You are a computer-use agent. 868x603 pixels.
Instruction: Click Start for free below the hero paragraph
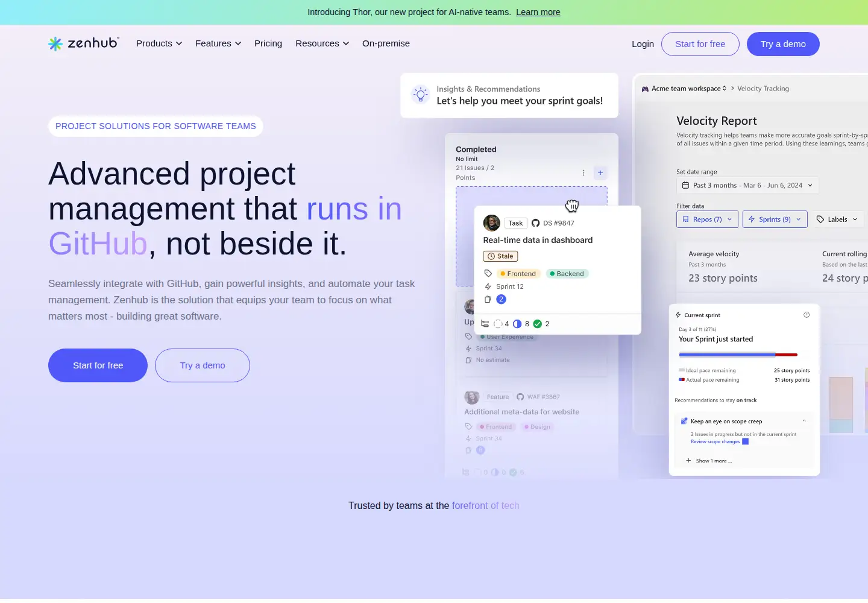click(98, 365)
